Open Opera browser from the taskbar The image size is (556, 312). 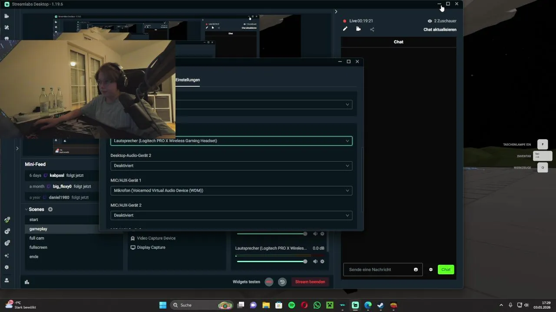click(x=304, y=305)
